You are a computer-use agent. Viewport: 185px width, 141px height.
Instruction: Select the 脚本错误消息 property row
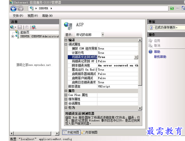103,66
